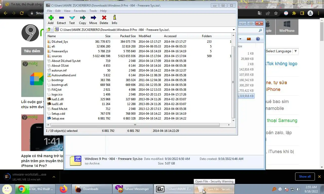Open the File menu in 7-Zip
The image size is (324, 194).
(50, 11)
